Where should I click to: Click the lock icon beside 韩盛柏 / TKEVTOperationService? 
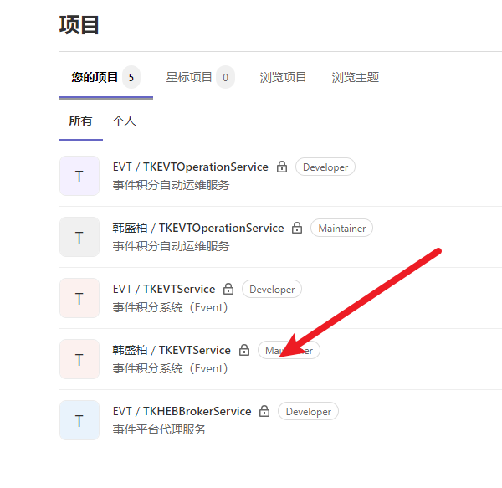click(x=297, y=229)
